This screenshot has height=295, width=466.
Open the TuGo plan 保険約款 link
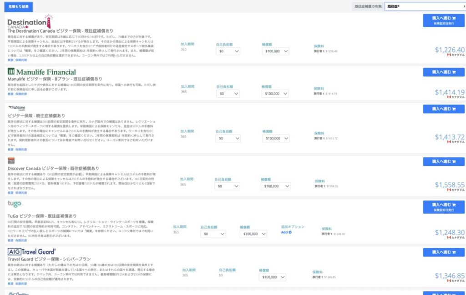pos(21,240)
